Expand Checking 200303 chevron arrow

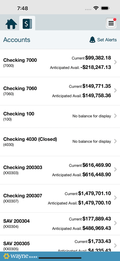[x=116, y=169]
